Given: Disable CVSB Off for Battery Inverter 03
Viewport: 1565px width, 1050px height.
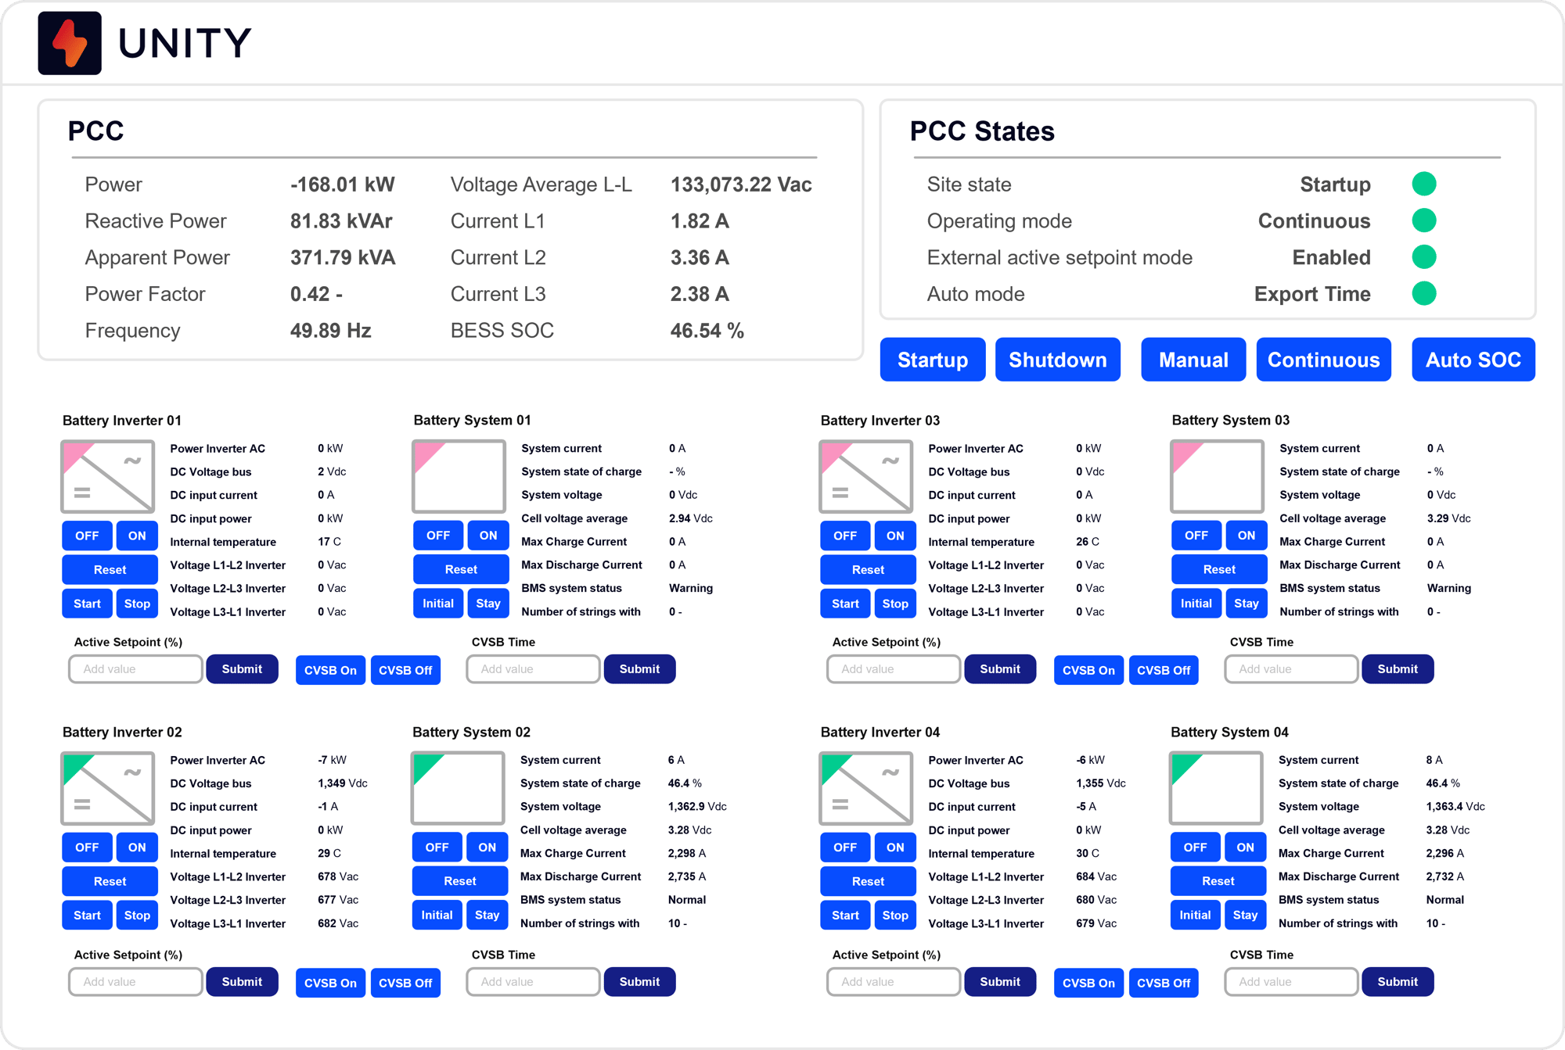Looking at the screenshot, I should point(1164,670).
